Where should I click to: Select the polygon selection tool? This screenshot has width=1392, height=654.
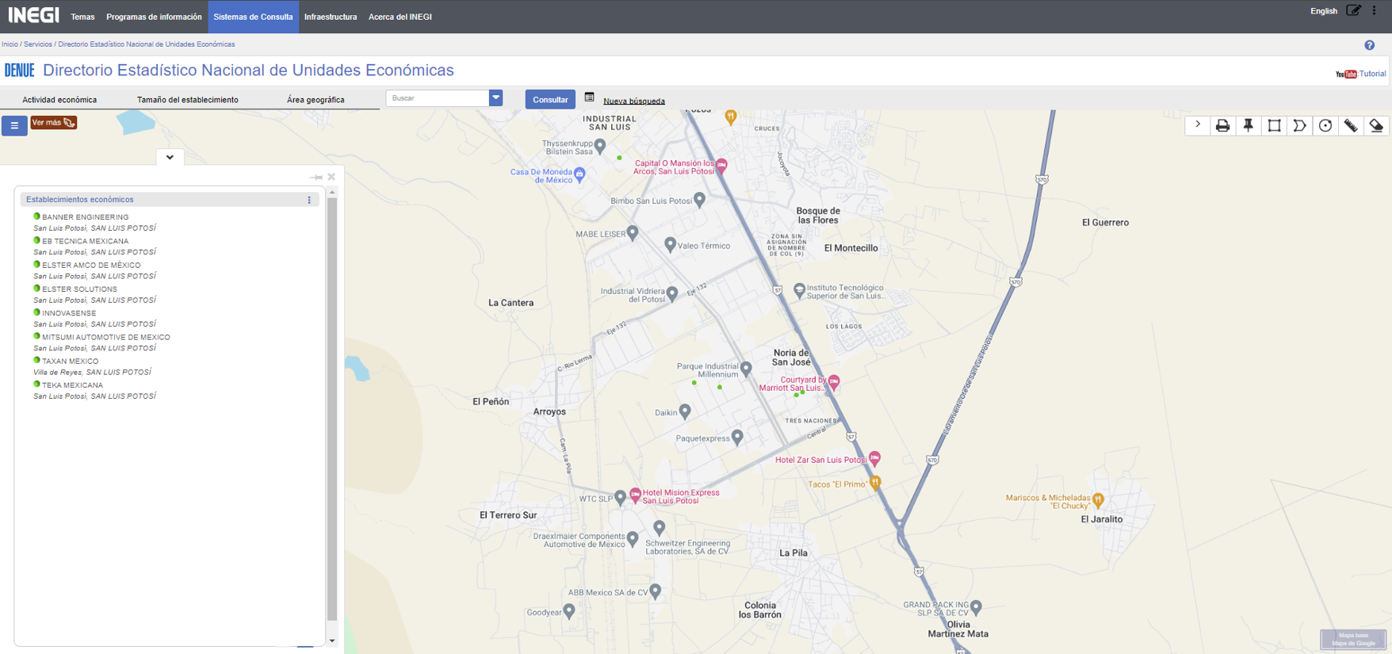1299,126
